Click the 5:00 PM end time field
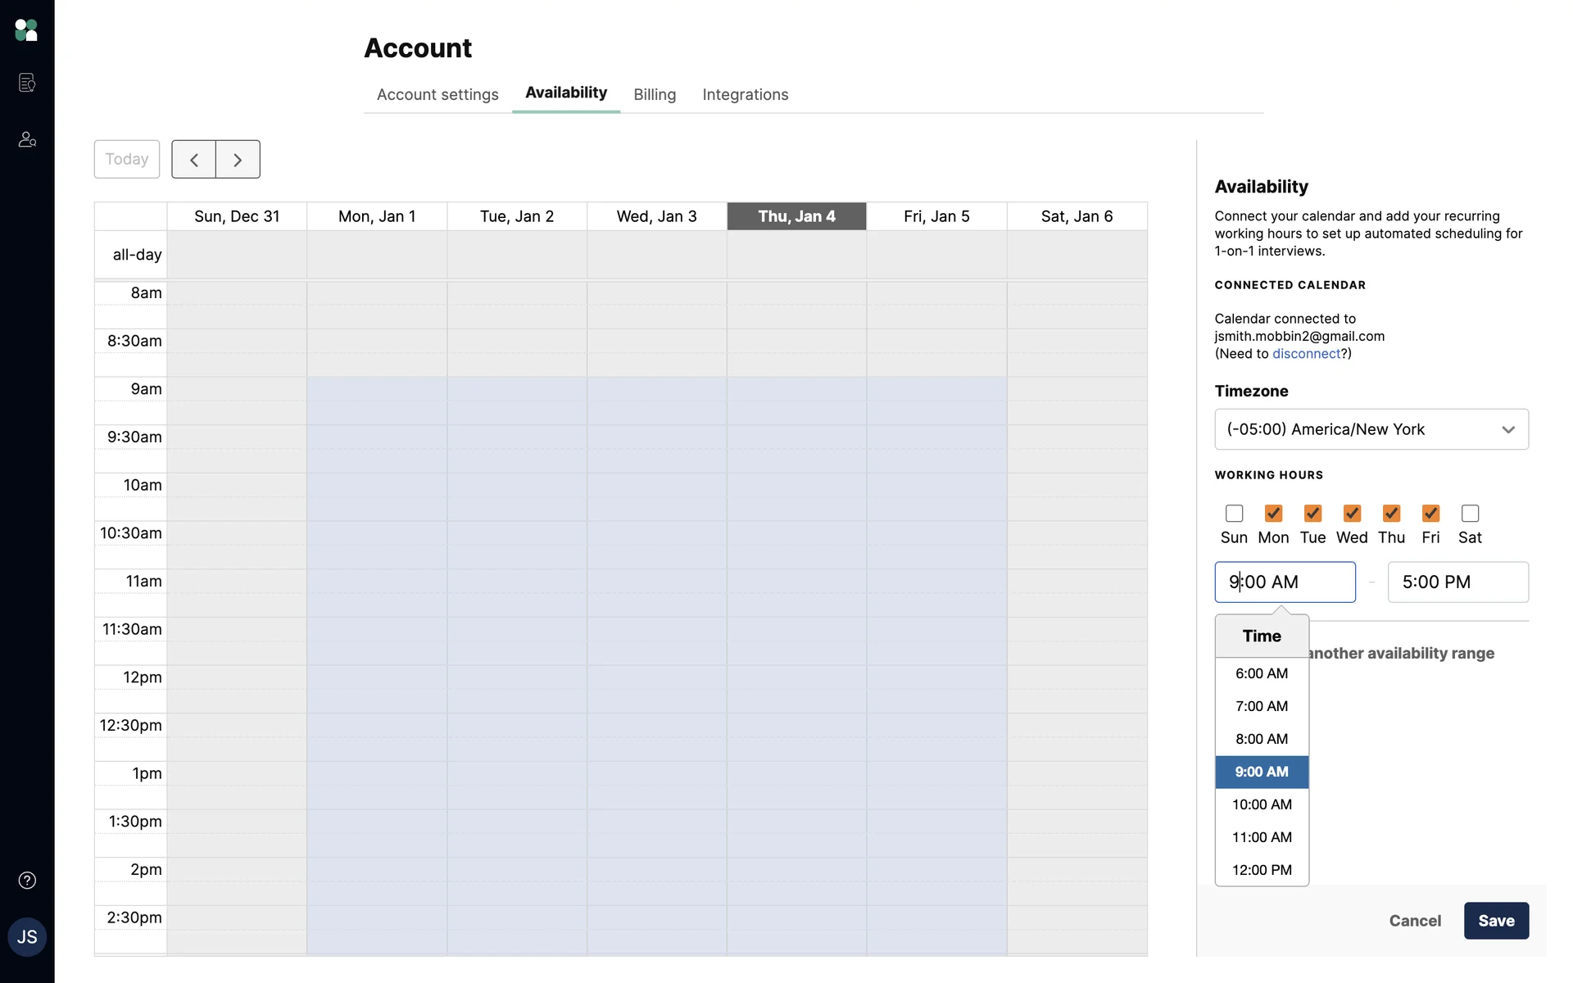 [x=1457, y=582]
